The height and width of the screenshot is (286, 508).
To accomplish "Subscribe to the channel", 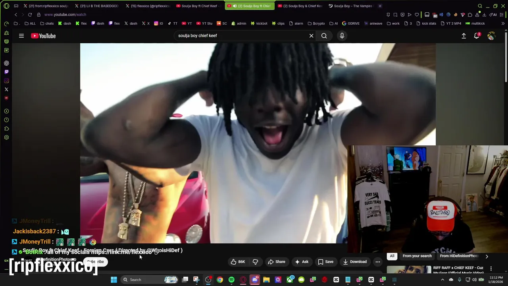I will (x=96, y=262).
